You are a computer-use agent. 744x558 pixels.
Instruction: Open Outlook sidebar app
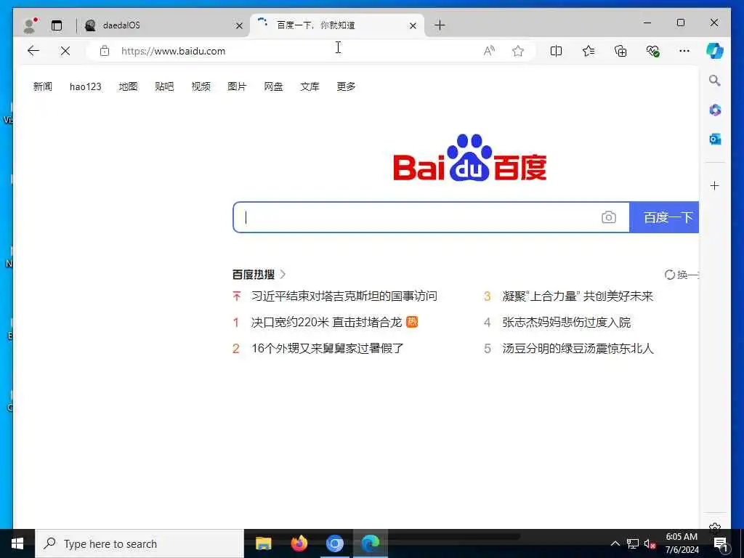click(715, 139)
